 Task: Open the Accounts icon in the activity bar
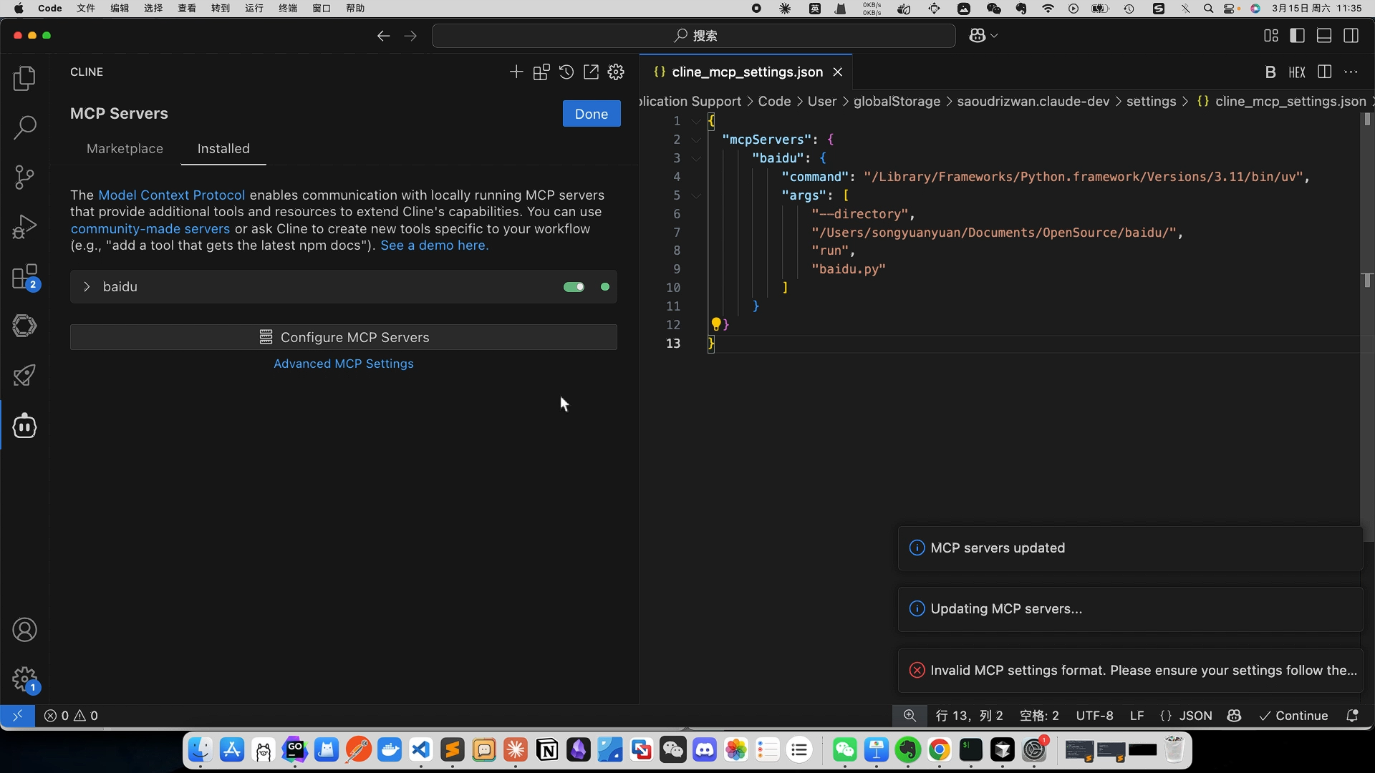24,630
